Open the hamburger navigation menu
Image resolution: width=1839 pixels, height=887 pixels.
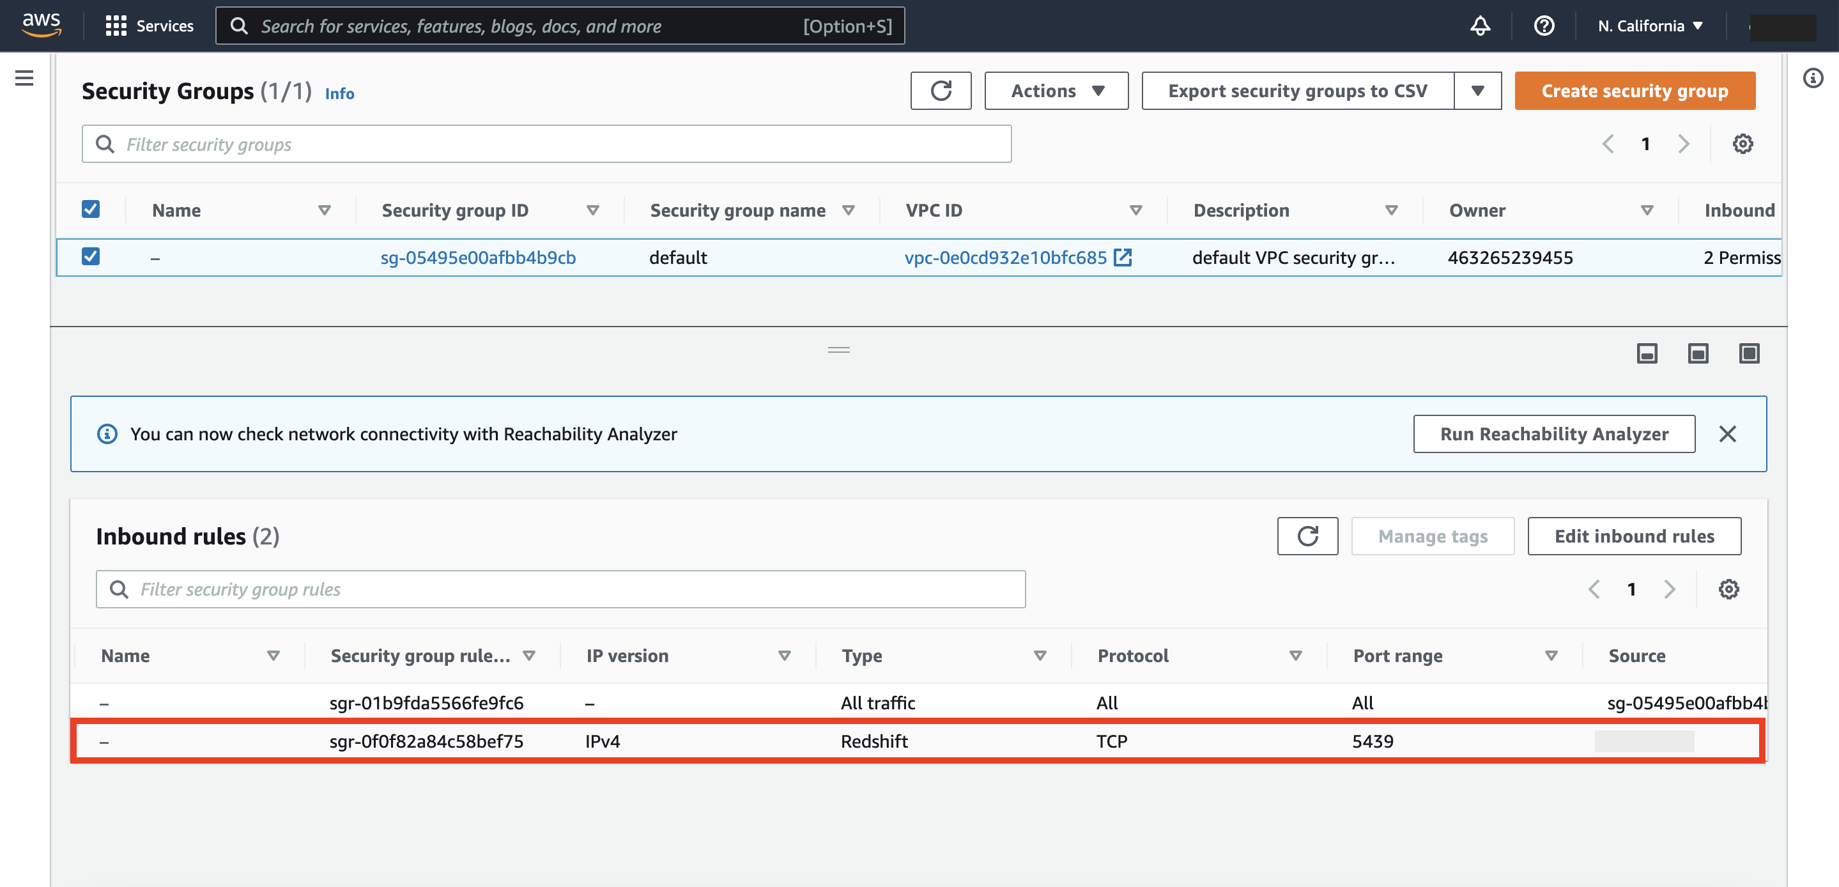click(24, 78)
